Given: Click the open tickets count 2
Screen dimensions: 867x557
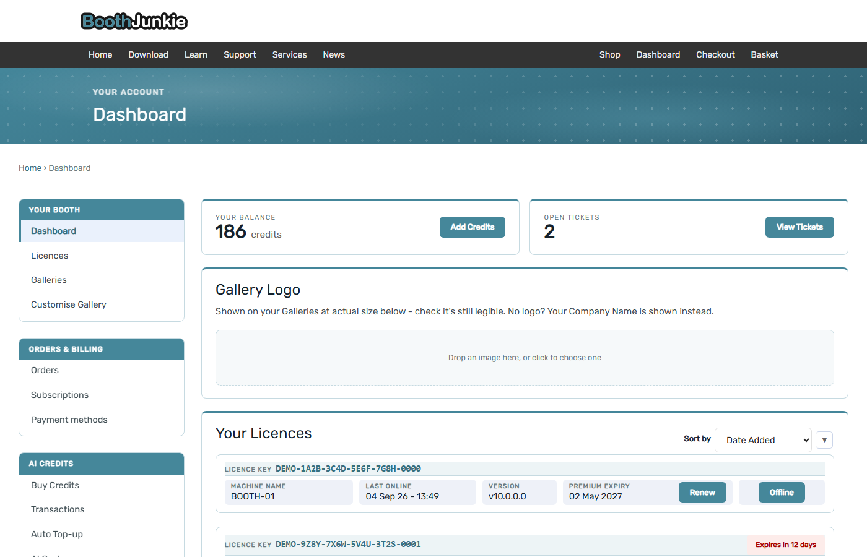Looking at the screenshot, I should (x=549, y=231).
